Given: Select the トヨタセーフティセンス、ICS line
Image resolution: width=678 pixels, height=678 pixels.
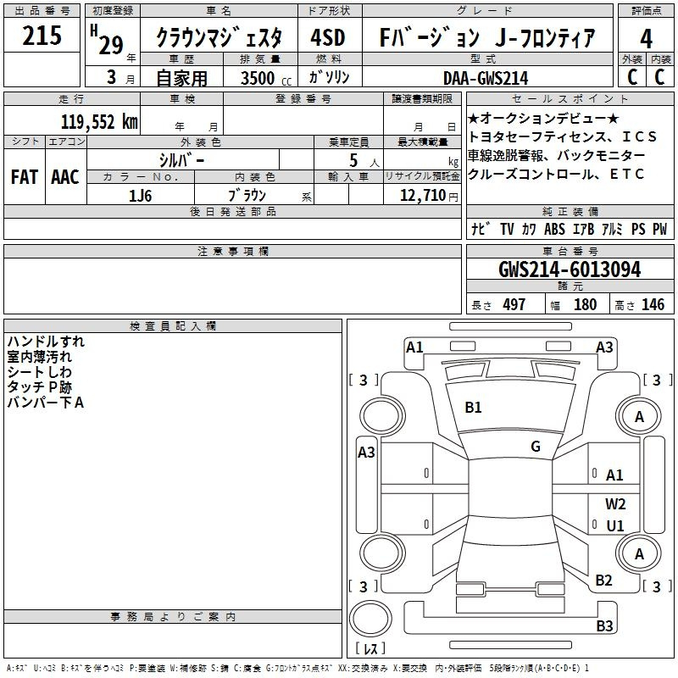Looking at the screenshot, I should (562, 136).
